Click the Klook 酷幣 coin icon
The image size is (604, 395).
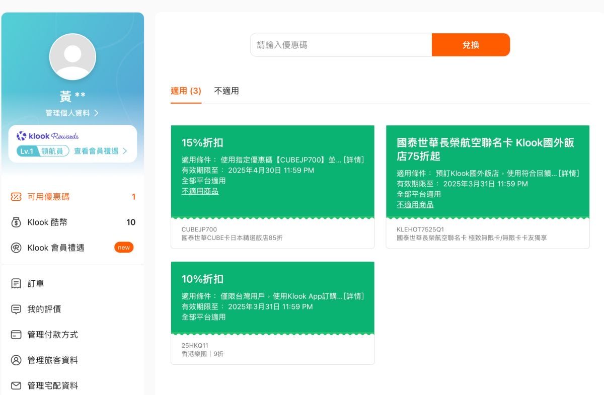pos(16,222)
